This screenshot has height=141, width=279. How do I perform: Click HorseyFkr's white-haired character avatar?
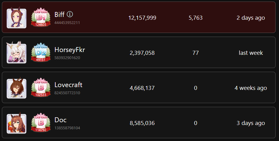point(16,53)
